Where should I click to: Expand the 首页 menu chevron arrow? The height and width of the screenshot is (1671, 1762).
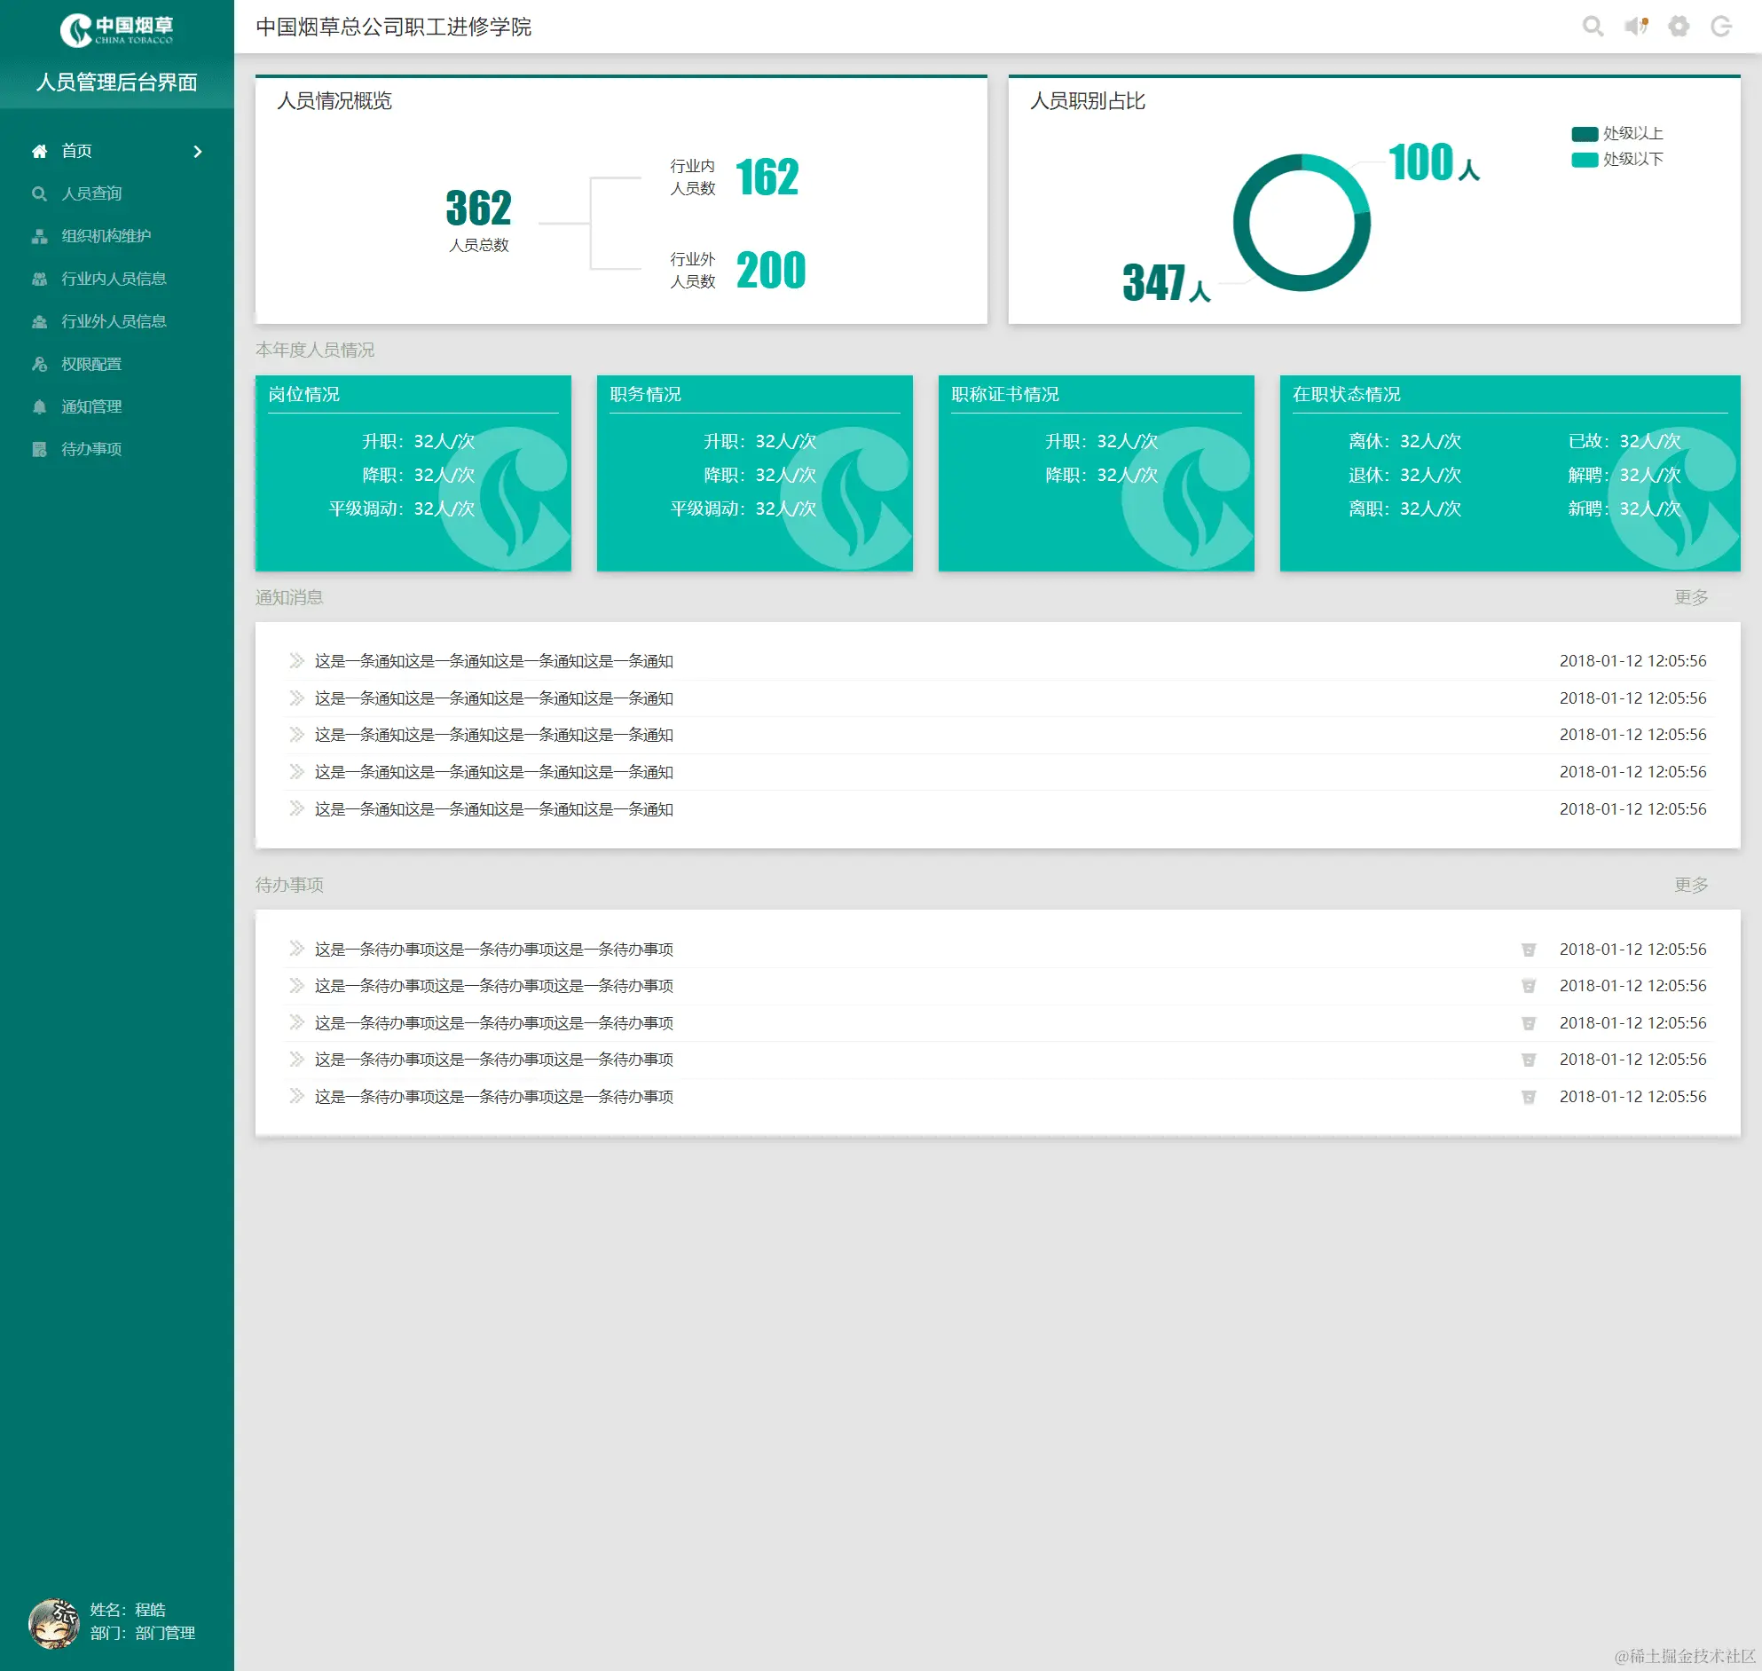(x=198, y=152)
